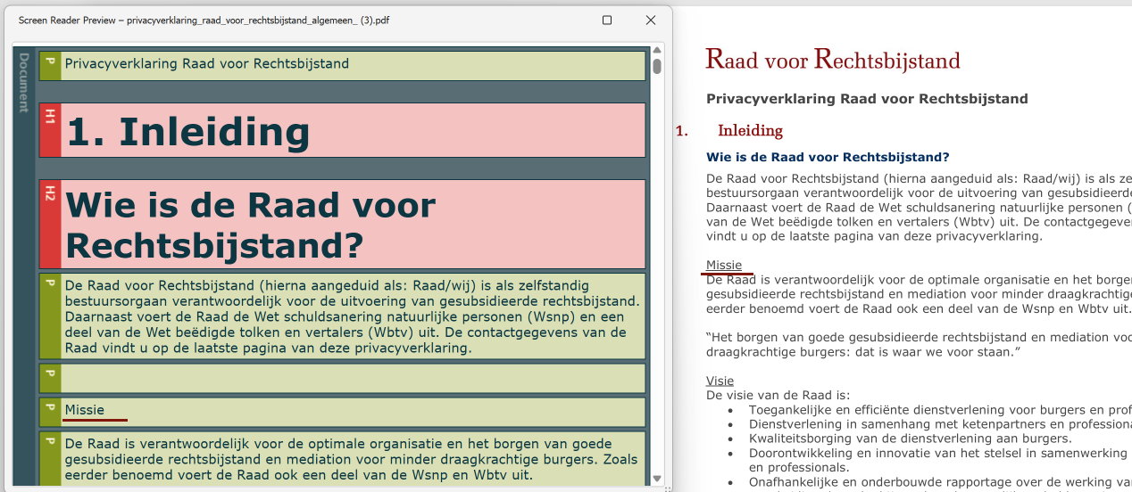Select the H1 tag of '1. Inleiding'

pyautogui.click(x=50, y=130)
